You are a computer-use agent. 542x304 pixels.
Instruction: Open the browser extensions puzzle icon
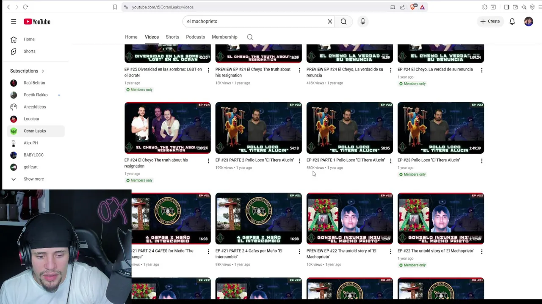(x=484, y=7)
